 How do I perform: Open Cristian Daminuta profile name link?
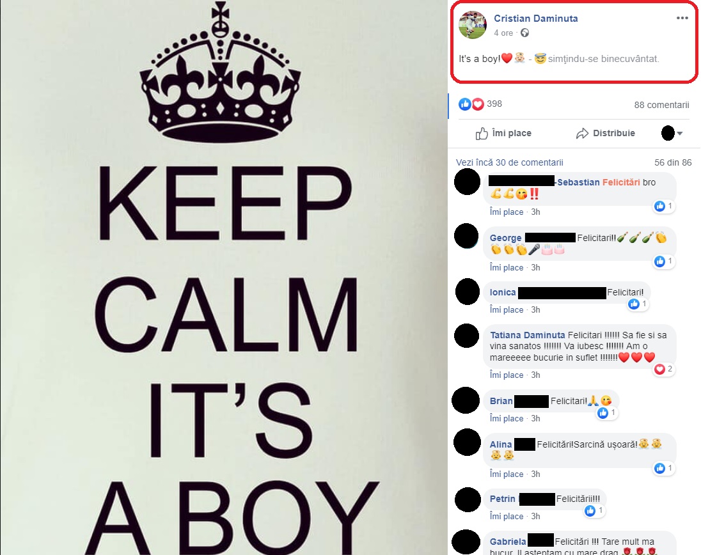535,19
